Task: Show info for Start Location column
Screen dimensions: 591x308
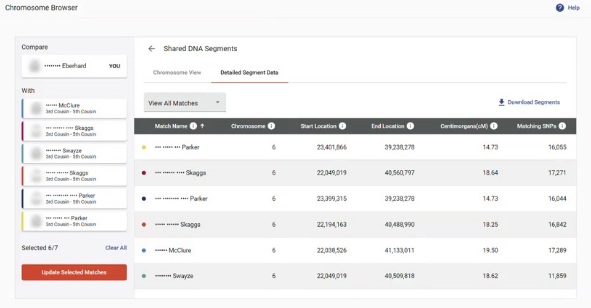Action: [342, 126]
